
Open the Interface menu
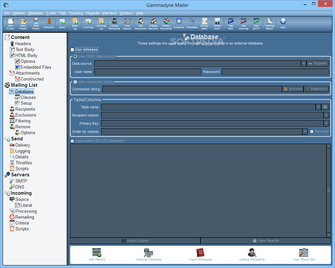click(109, 13)
